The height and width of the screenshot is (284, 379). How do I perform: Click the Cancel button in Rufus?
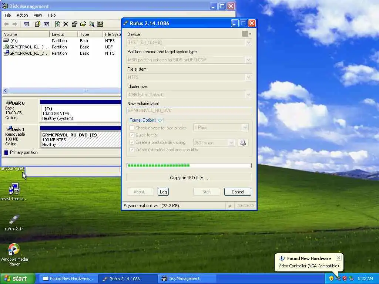(238, 192)
